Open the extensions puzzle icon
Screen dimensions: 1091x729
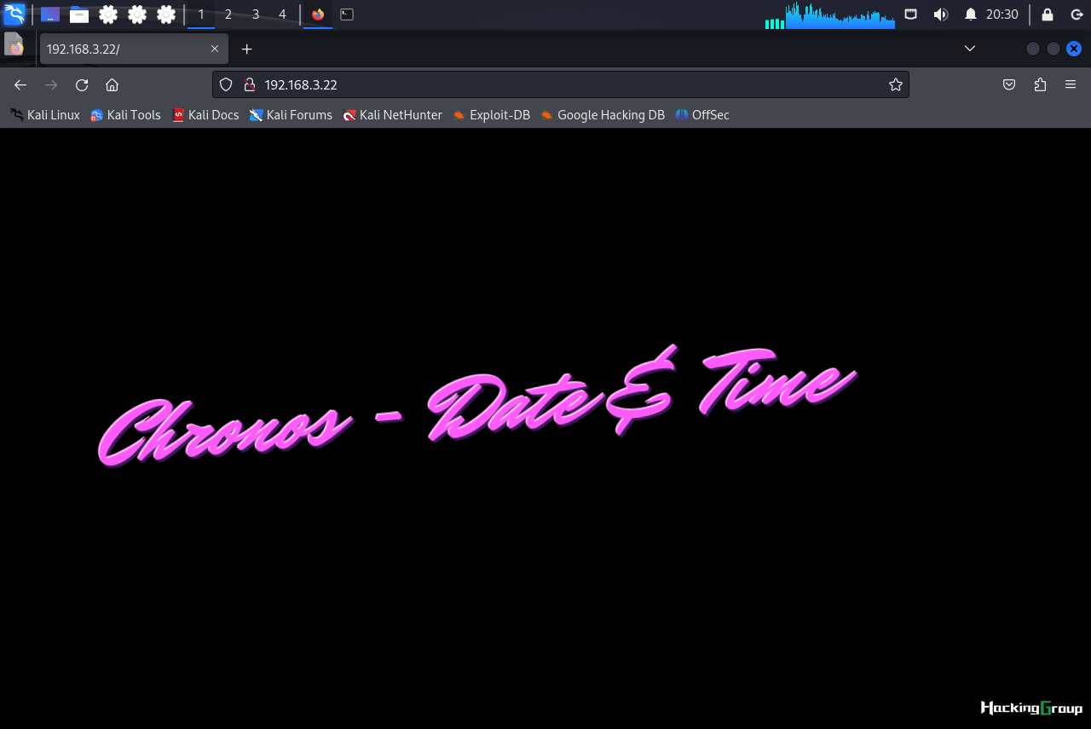click(x=1040, y=84)
